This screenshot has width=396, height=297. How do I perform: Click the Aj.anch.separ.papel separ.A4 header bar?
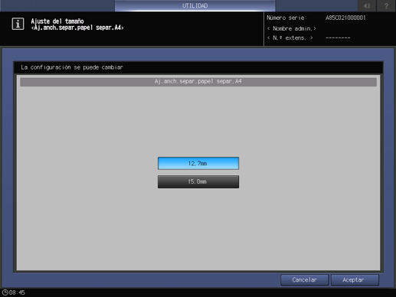[198, 82]
